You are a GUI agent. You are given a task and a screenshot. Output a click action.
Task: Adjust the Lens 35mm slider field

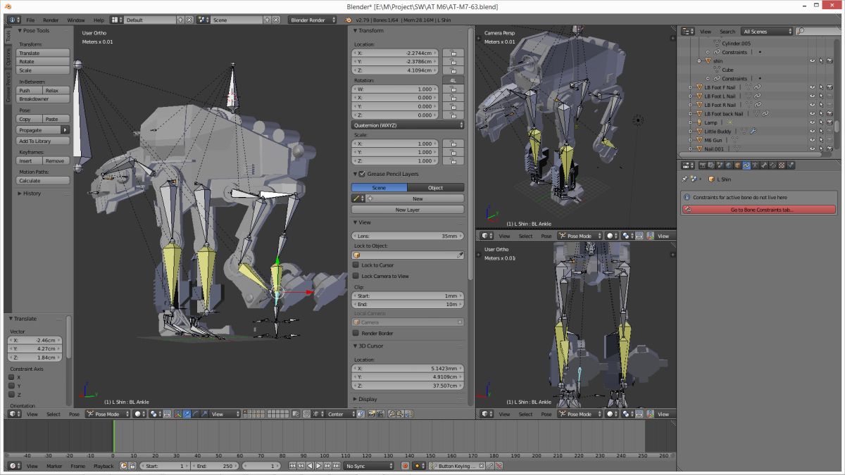[x=408, y=236]
